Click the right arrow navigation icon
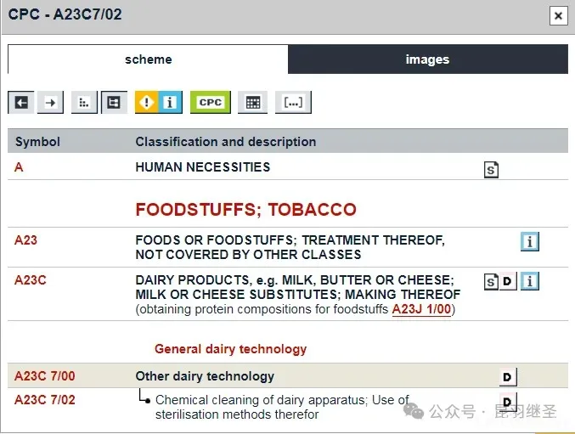The width and height of the screenshot is (575, 434). coord(51,103)
